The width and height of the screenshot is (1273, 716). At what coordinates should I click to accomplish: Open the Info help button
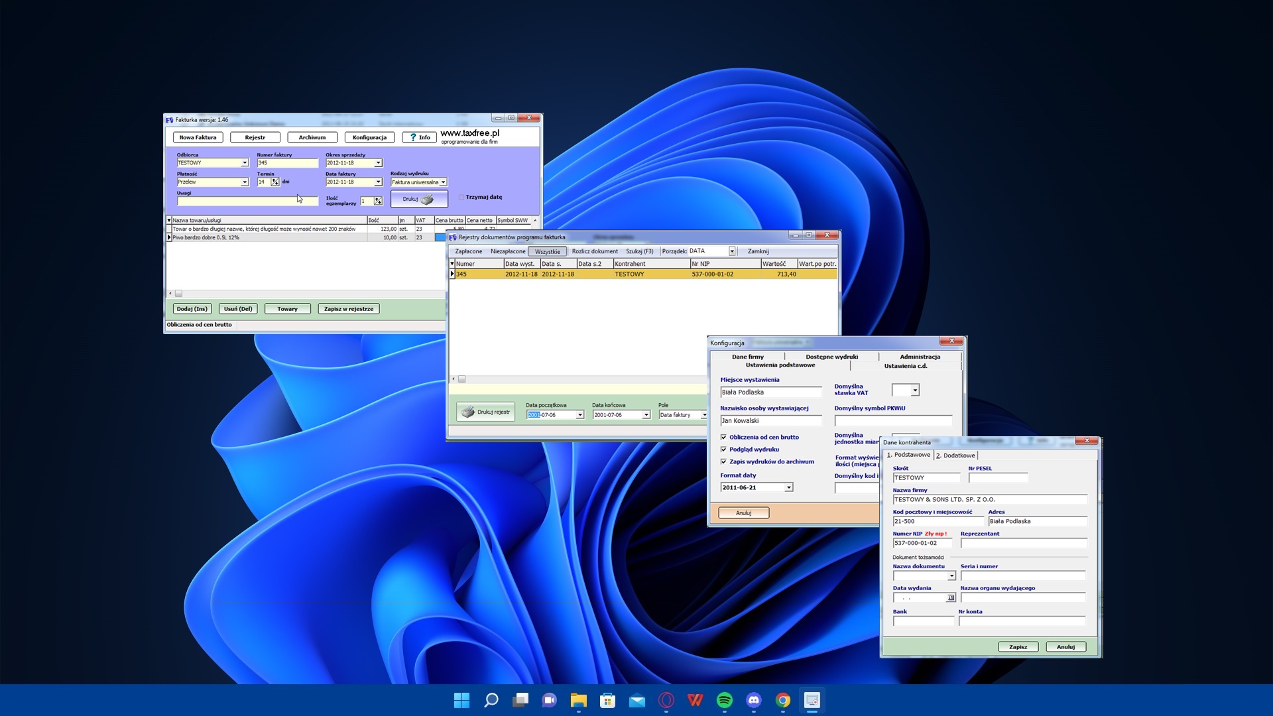[x=419, y=137]
